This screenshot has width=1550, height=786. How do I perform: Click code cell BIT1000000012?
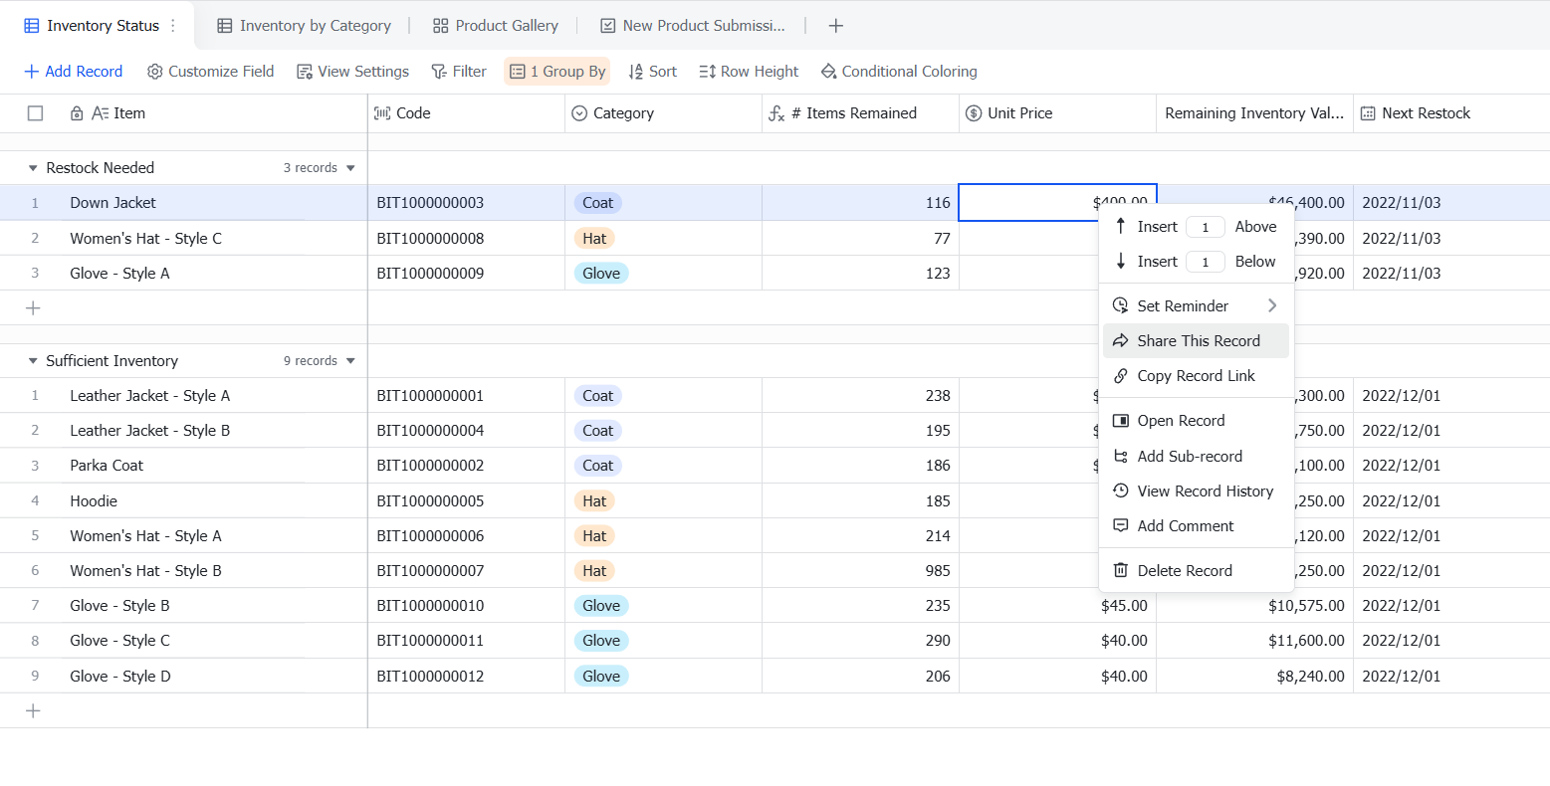pos(466,677)
